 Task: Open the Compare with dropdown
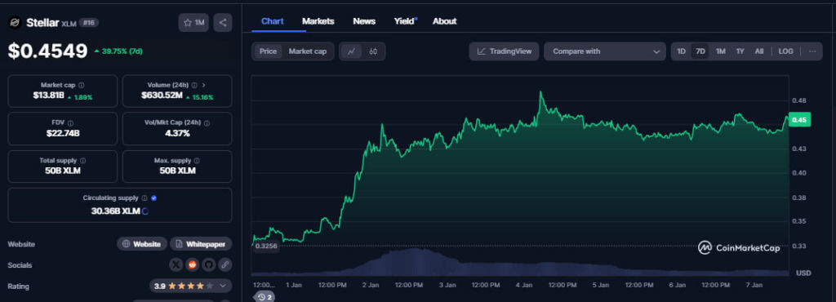pos(605,51)
